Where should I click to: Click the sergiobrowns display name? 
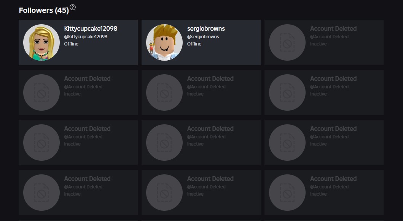click(206, 29)
